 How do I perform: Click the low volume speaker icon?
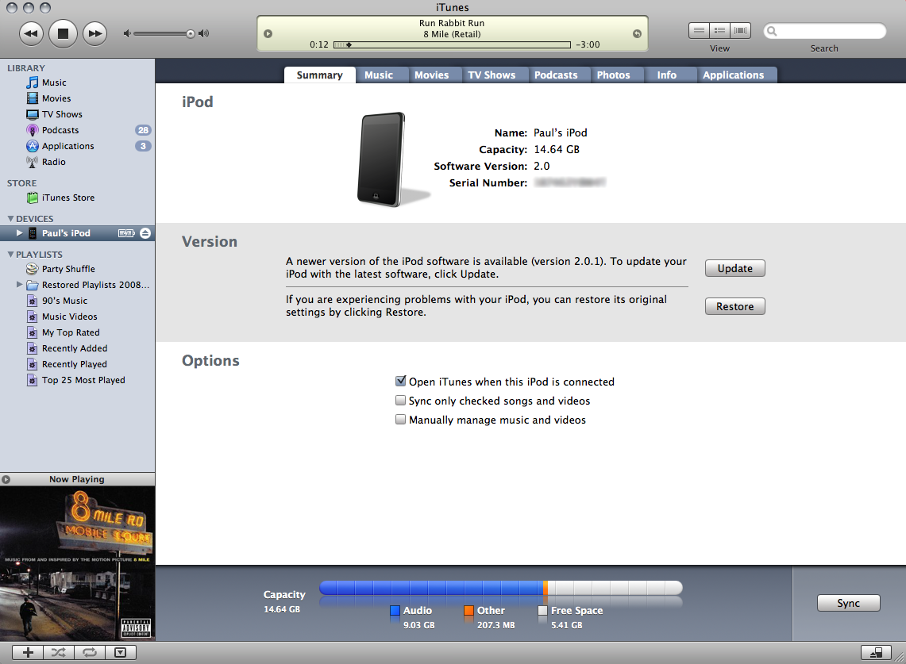pos(127,33)
